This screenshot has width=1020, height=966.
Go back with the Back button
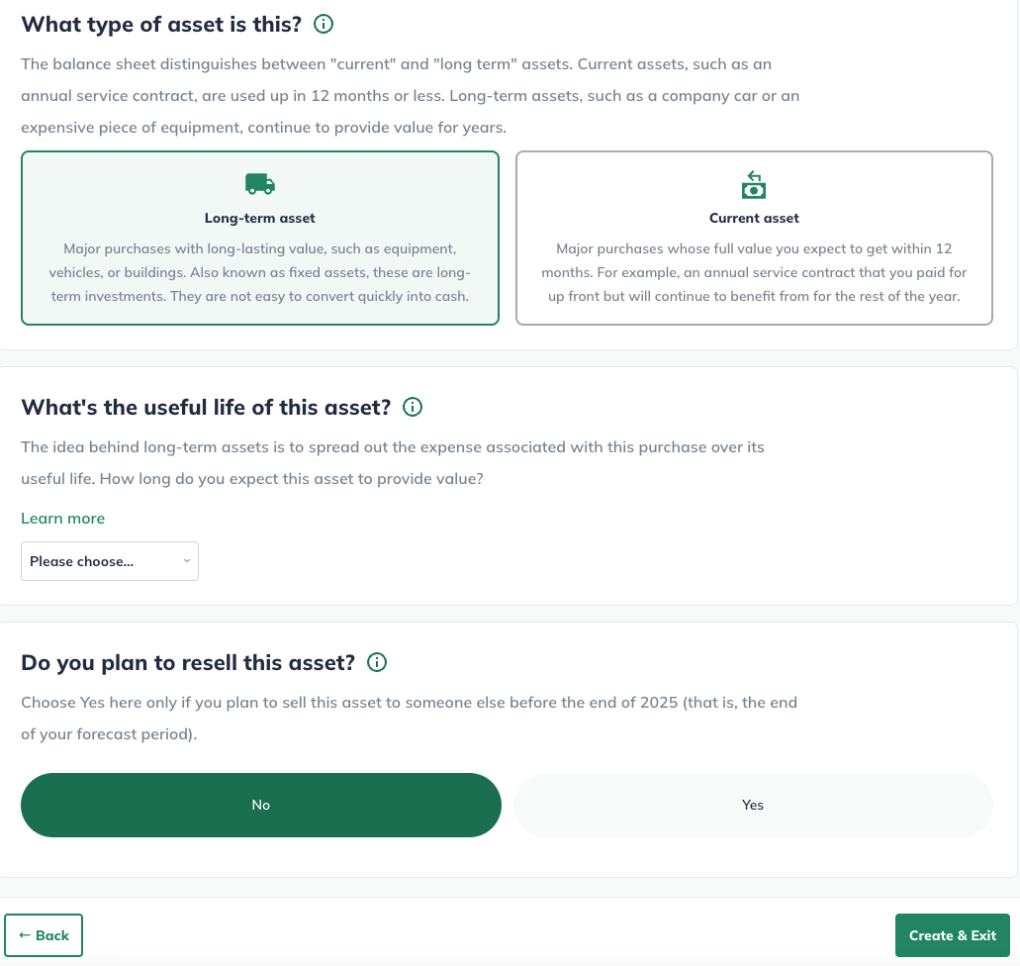[x=44, y=935]
